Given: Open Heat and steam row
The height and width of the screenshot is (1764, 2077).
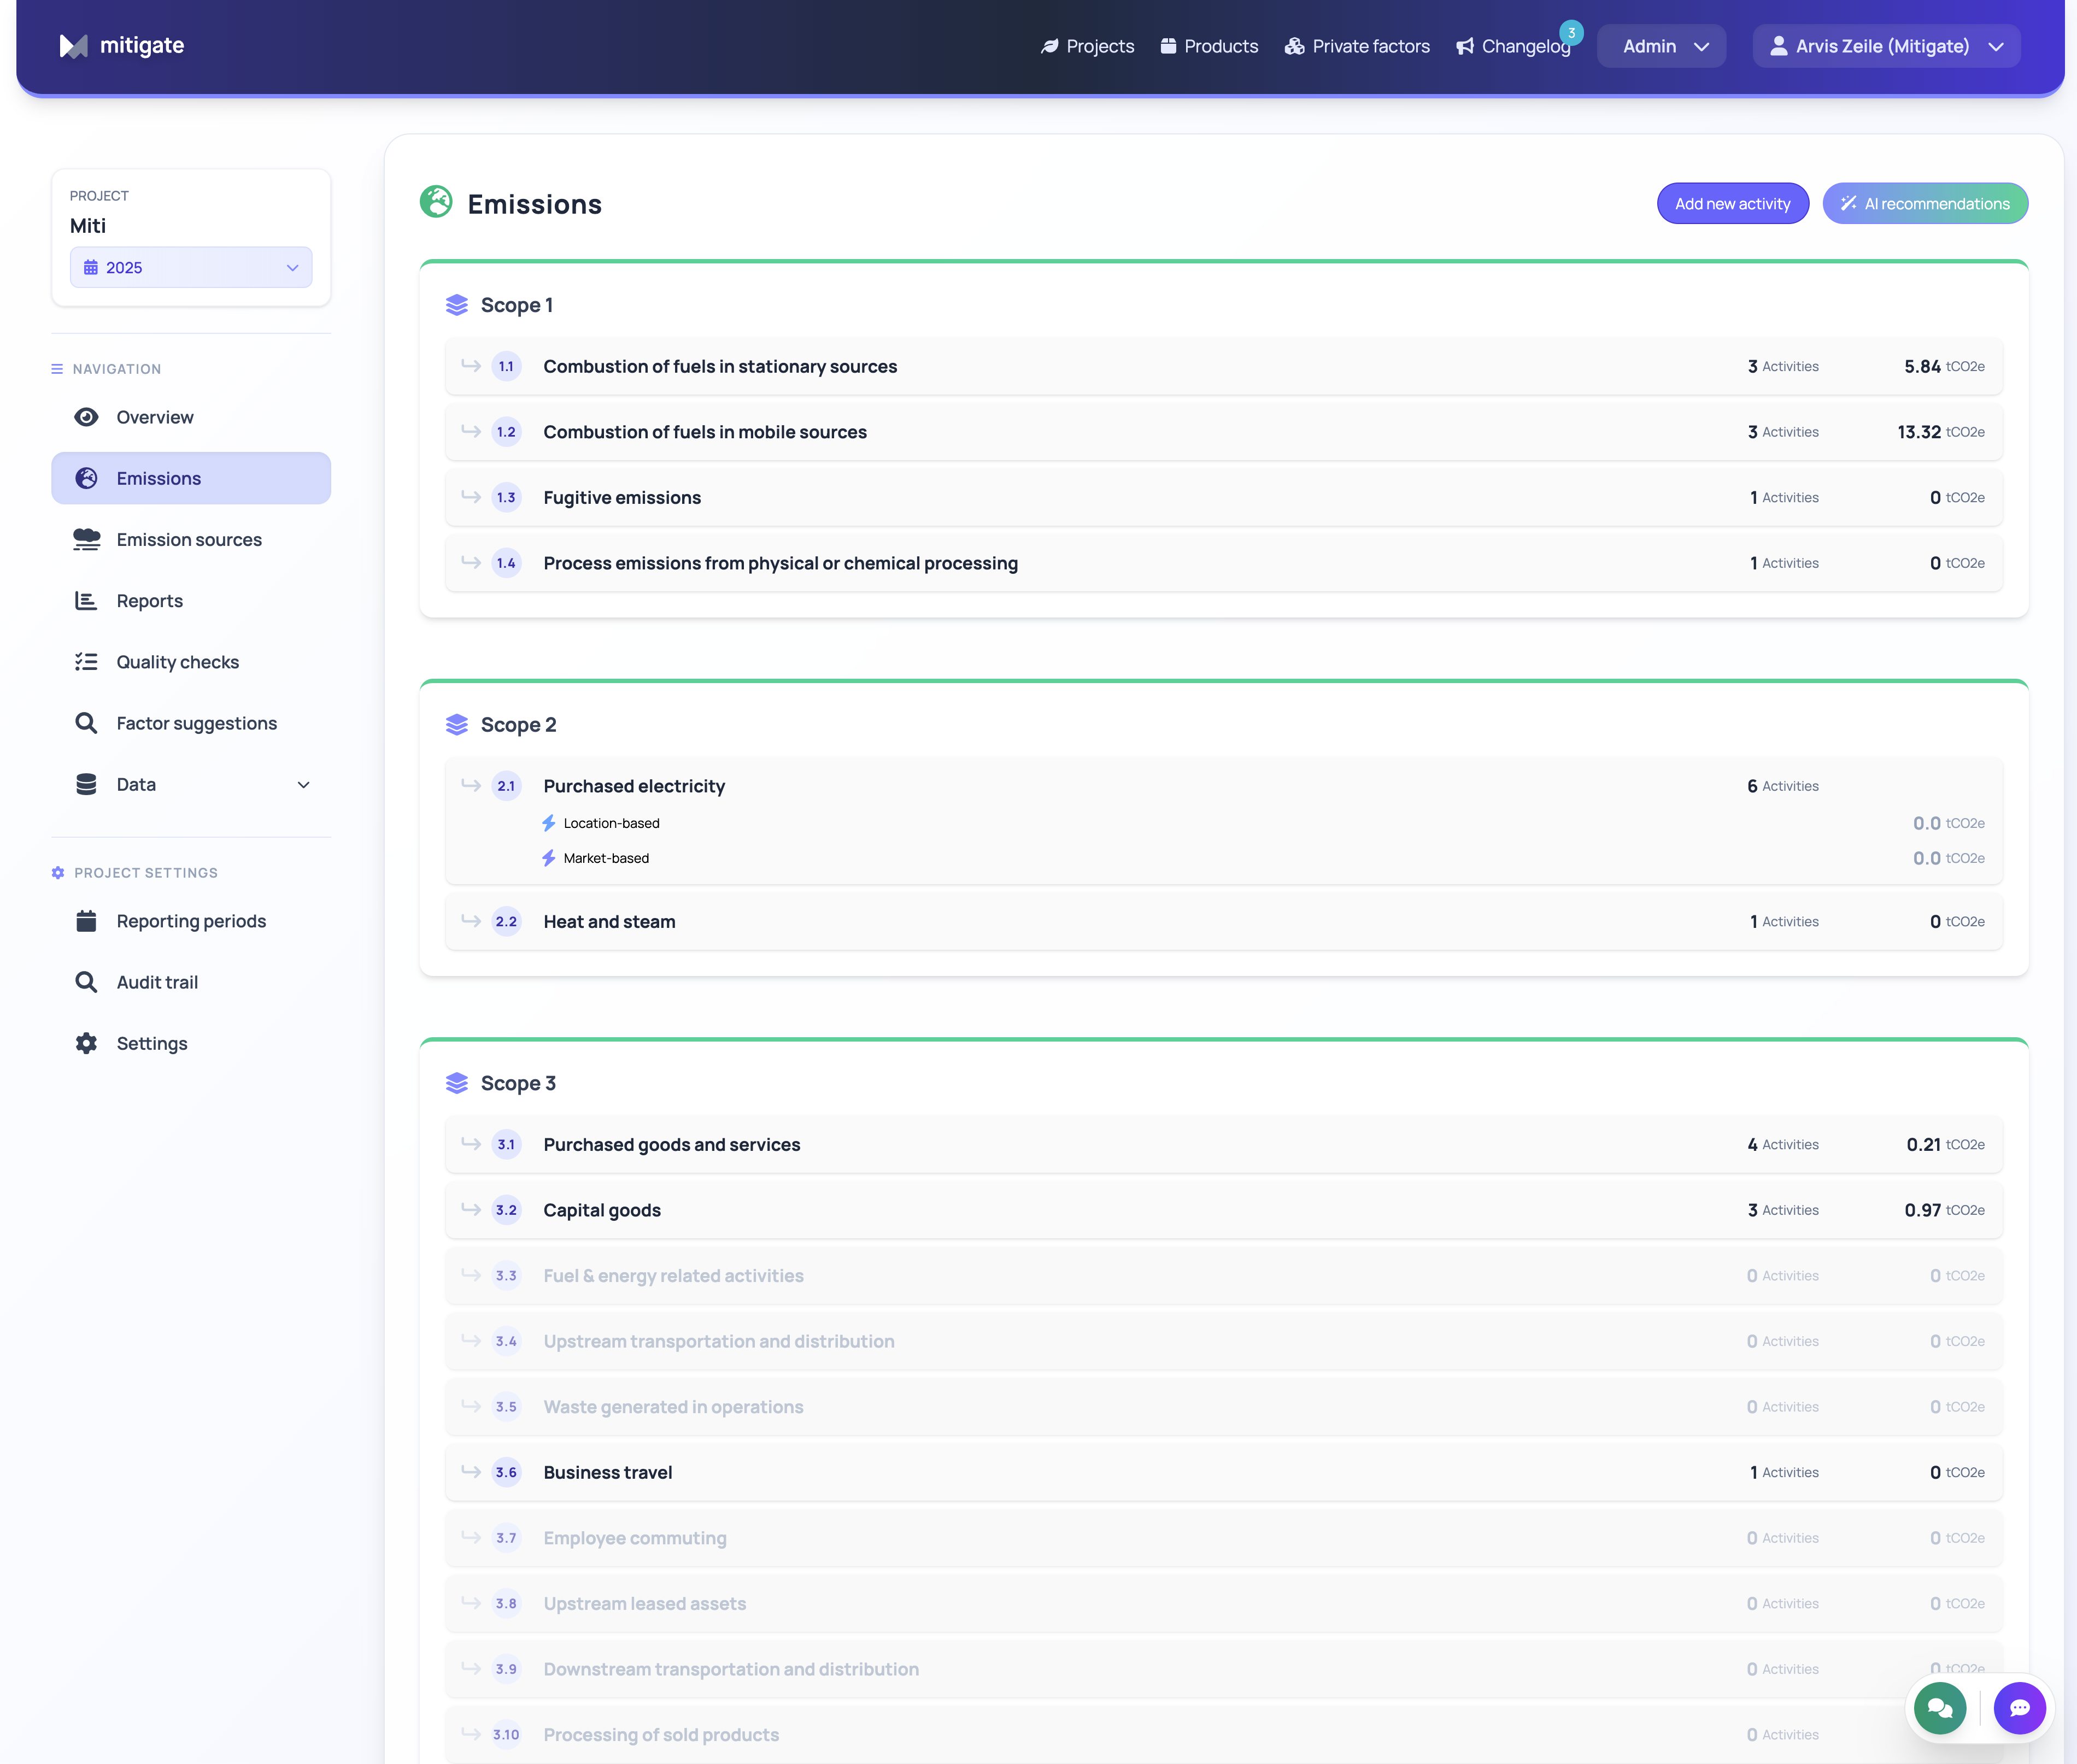Looking at the screenshot, I should click(1224, 921).
